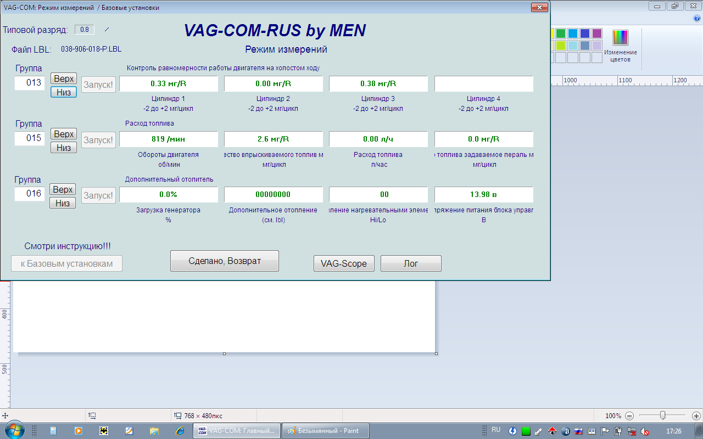
Task: Click the Цилиндр 3 value 0.38 мг/R
Action: point(378,84)
